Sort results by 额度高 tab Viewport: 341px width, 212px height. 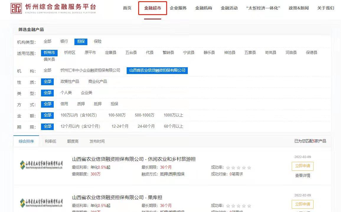[73, 141]
